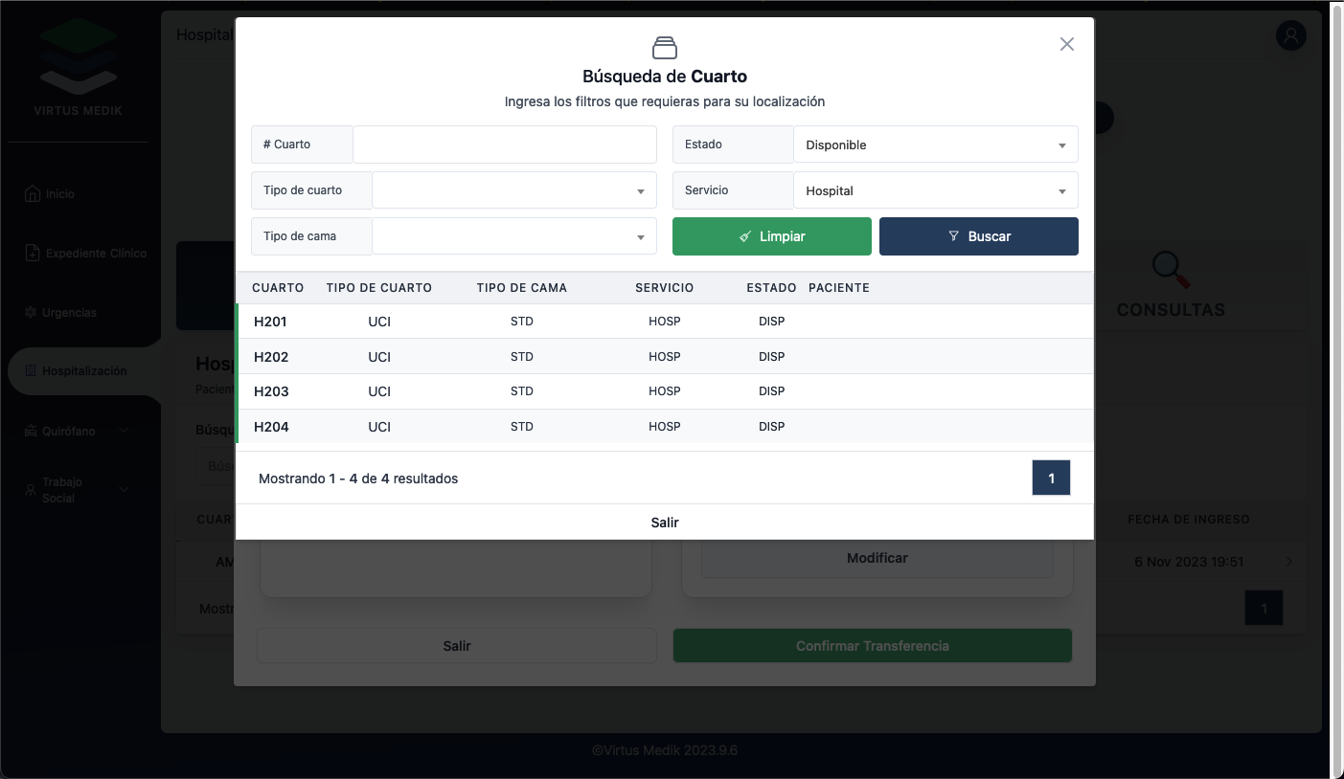Expand the Trabajo Social submenu chevron
This screenshot has height=779, width=1344.
point(124,490)
